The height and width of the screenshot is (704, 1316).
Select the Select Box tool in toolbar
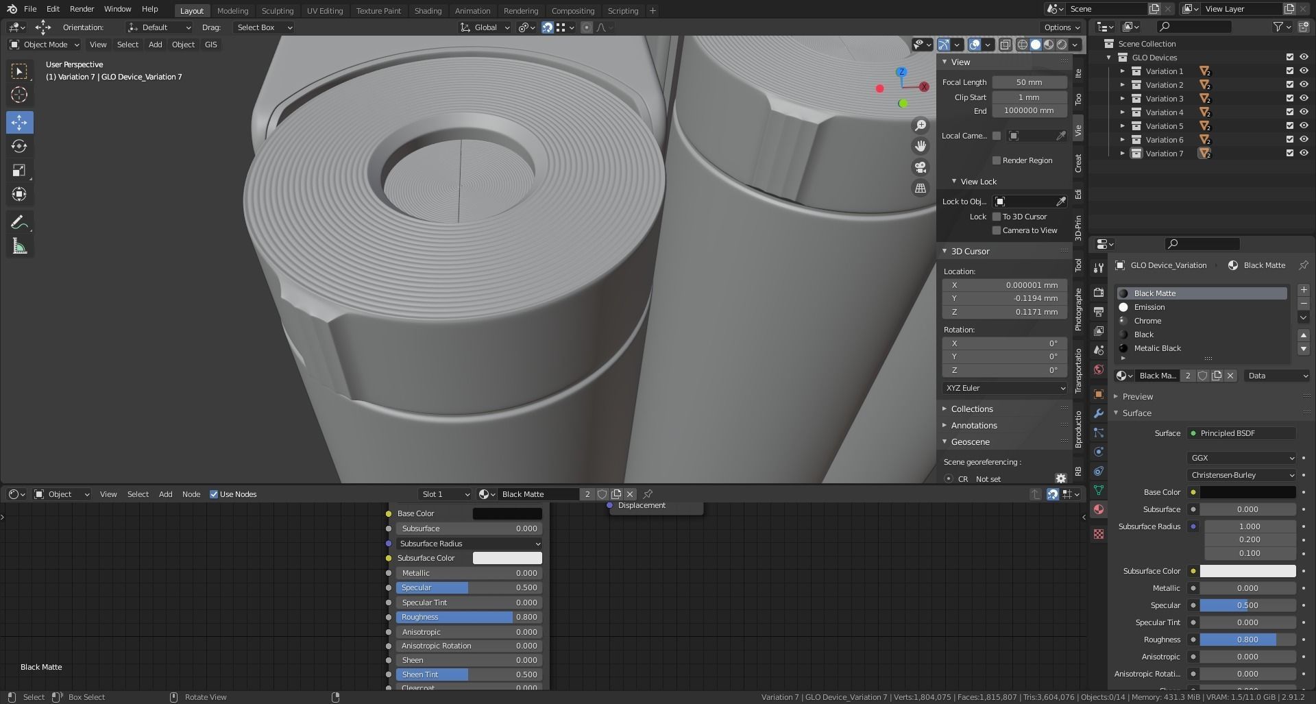point(19,71)
